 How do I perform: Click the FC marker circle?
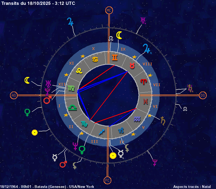click(107, 180)
